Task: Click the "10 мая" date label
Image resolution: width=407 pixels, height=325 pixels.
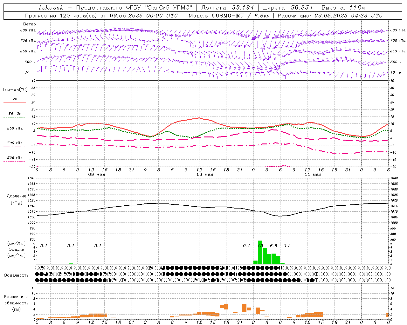Action: (205, 175)
